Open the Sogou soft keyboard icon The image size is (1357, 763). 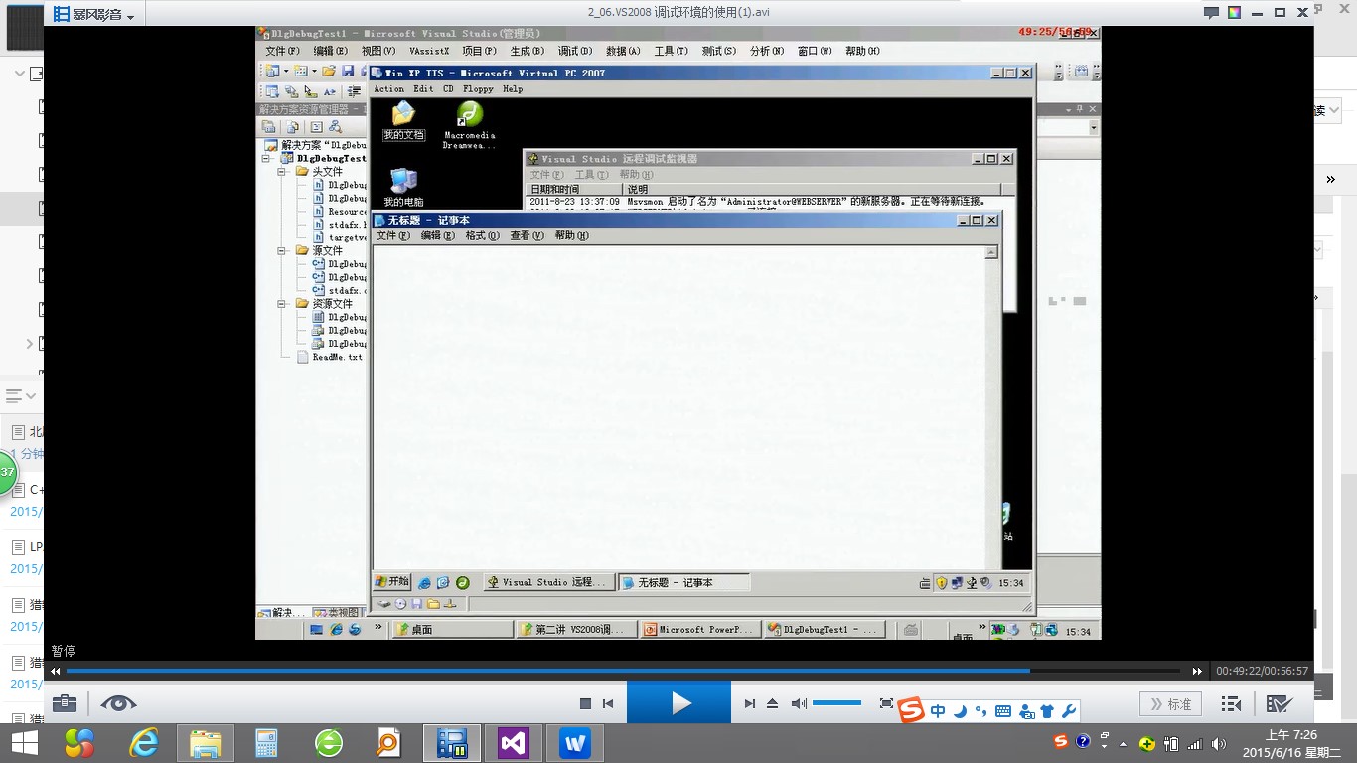click(x=1002, y=711)
